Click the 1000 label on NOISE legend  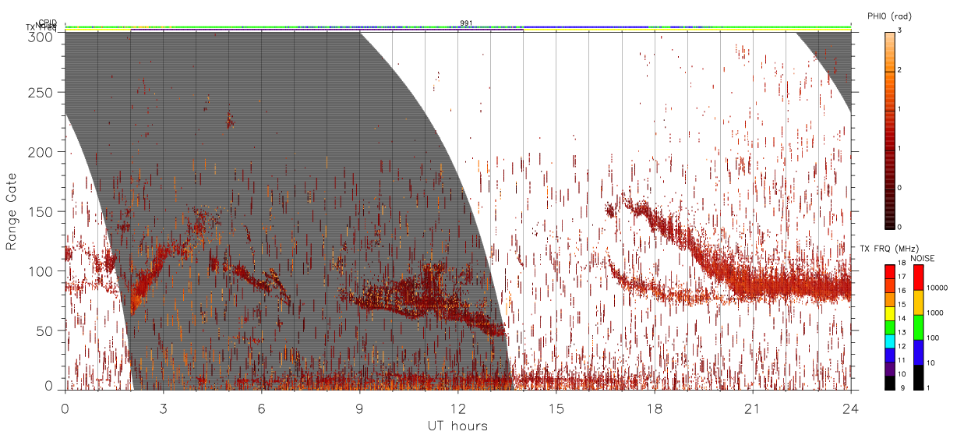tap(935, 313)
